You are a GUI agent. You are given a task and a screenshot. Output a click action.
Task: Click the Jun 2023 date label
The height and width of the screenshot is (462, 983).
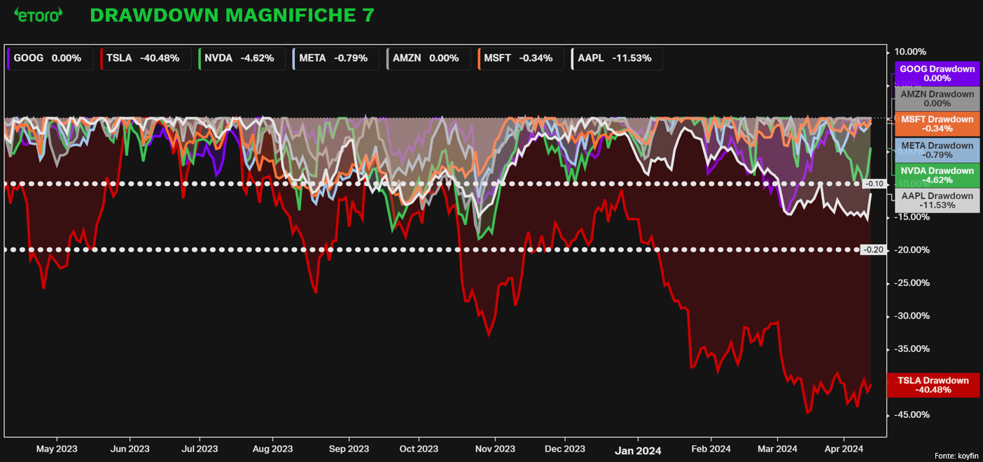[x=130, y=449]
